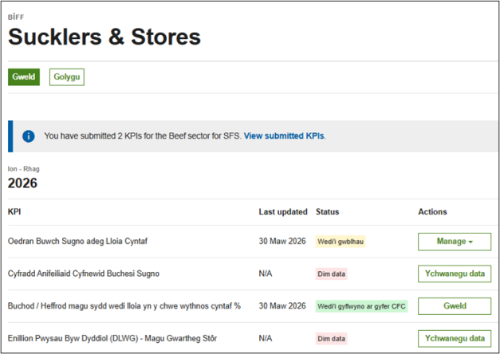The width and height of the screenshot is (500, 354).
Task: Select the Cyfradd Anifeiliaid Cyfnewid Buchesi Sugno KPI
Action: (84, 273)
